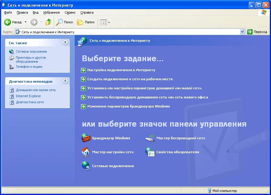Click the Сетевое окружение globe icon

coord(12,51)
